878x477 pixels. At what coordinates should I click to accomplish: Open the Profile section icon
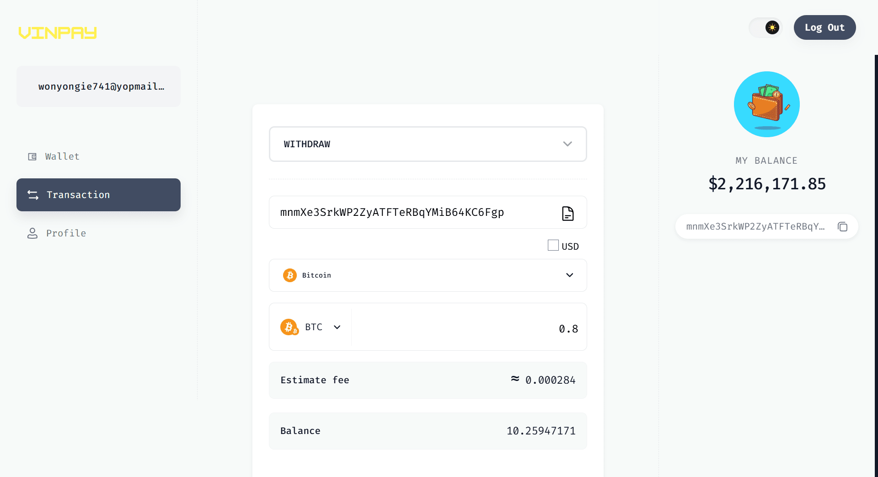tap(32, 233)
